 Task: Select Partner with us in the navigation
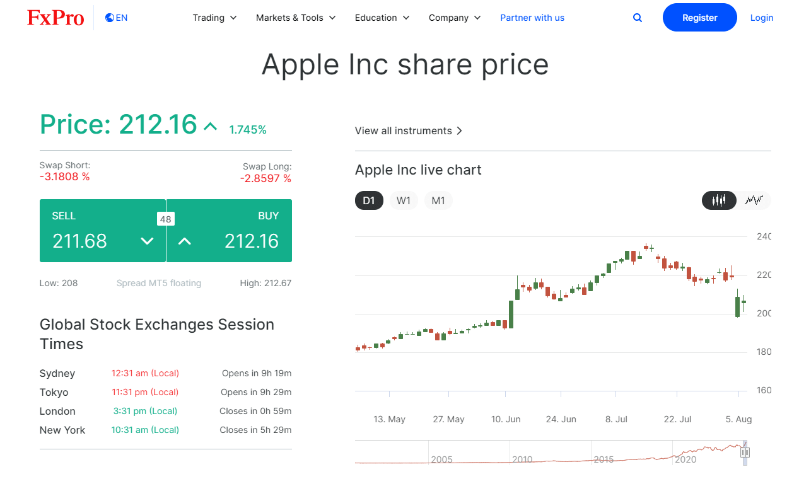pos(532,18)
